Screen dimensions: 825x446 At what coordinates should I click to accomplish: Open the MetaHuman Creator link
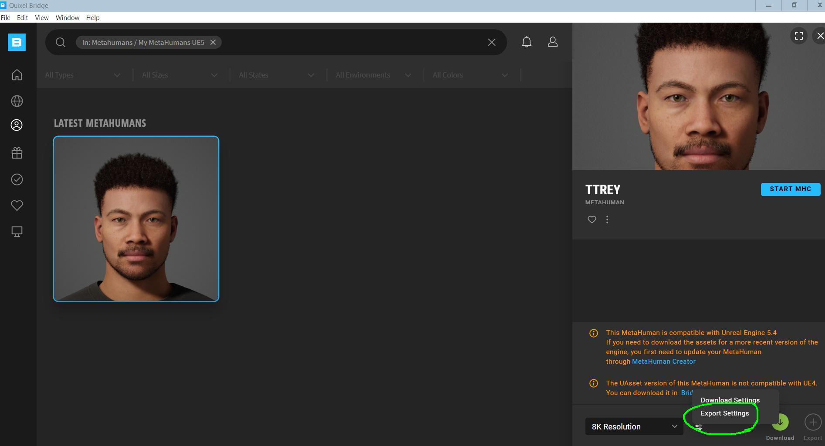pos(664,362)
